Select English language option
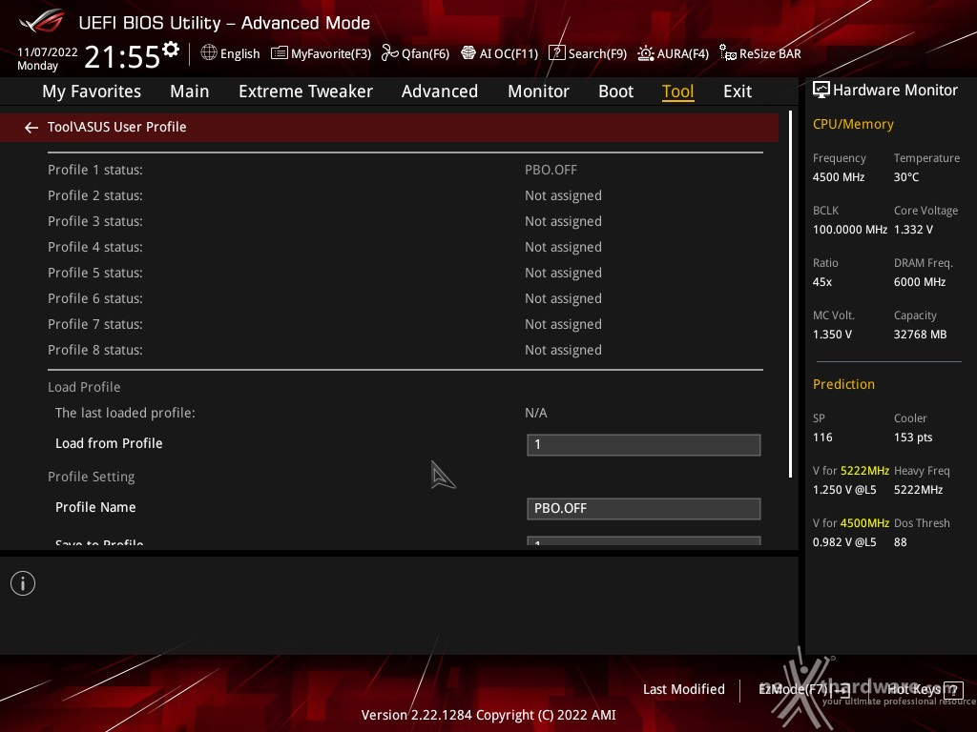The image size is (977, 732). (239, 54)
